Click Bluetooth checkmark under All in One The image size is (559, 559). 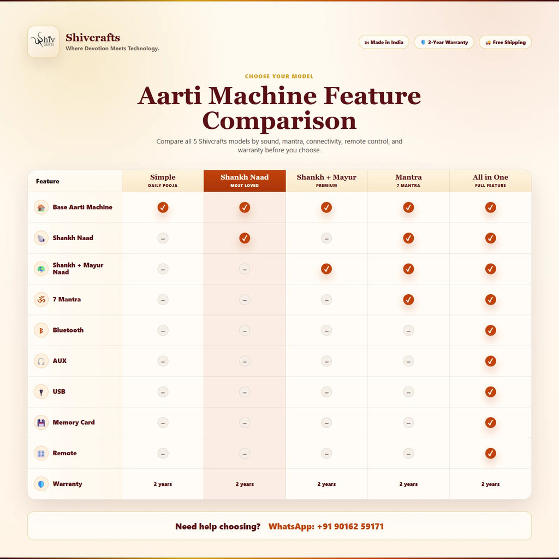point(491,330)
